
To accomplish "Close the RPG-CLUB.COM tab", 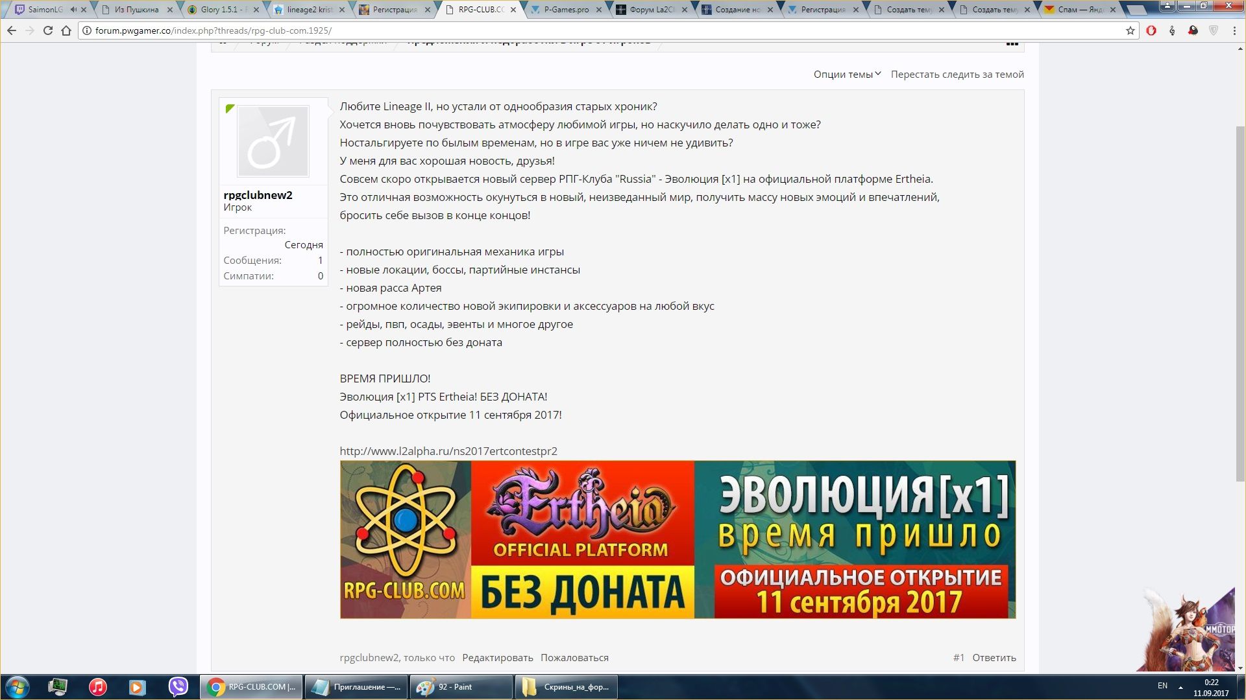I will pos(513,10).
